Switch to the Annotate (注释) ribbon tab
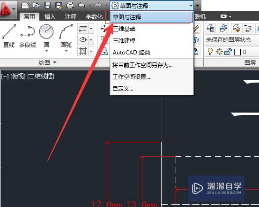This screenshot has height=207, width=259. pos(71,16)
